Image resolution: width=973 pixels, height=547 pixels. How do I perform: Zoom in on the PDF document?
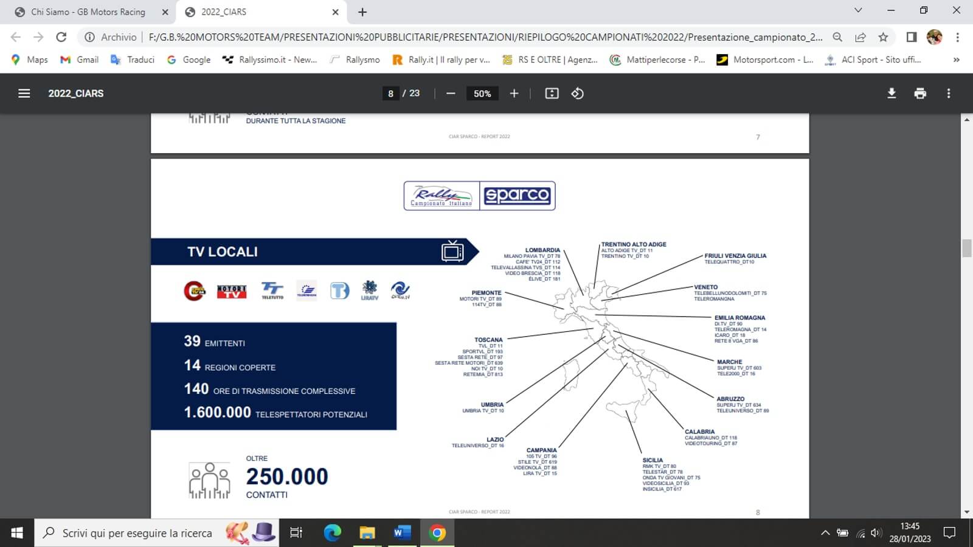tap(514, 93)
